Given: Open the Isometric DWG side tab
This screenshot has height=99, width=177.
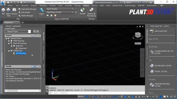Looking at the screenshot, I should coord(44,69).
